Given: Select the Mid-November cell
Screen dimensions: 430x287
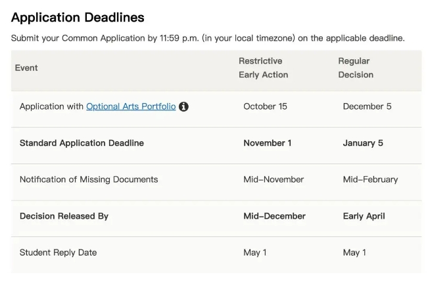Looking at the screenshot, I should tap(274, 179).
